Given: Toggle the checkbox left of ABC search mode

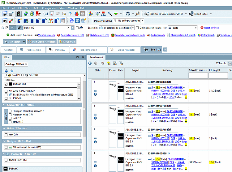Looking at the screenshot, I should (x=7, y=28).
